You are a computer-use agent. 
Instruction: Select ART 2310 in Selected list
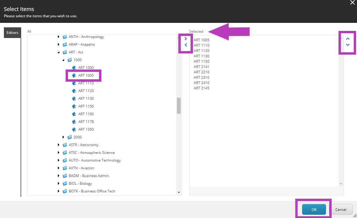point(202,77)
